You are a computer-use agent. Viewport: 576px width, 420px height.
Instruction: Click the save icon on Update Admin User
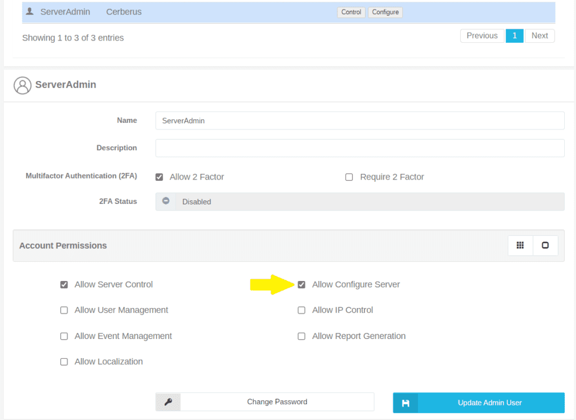click(405, 403)
